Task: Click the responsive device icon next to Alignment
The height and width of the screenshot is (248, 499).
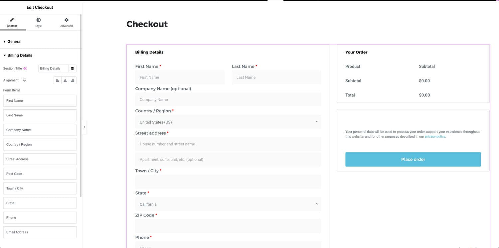Action: pos(25,80)
